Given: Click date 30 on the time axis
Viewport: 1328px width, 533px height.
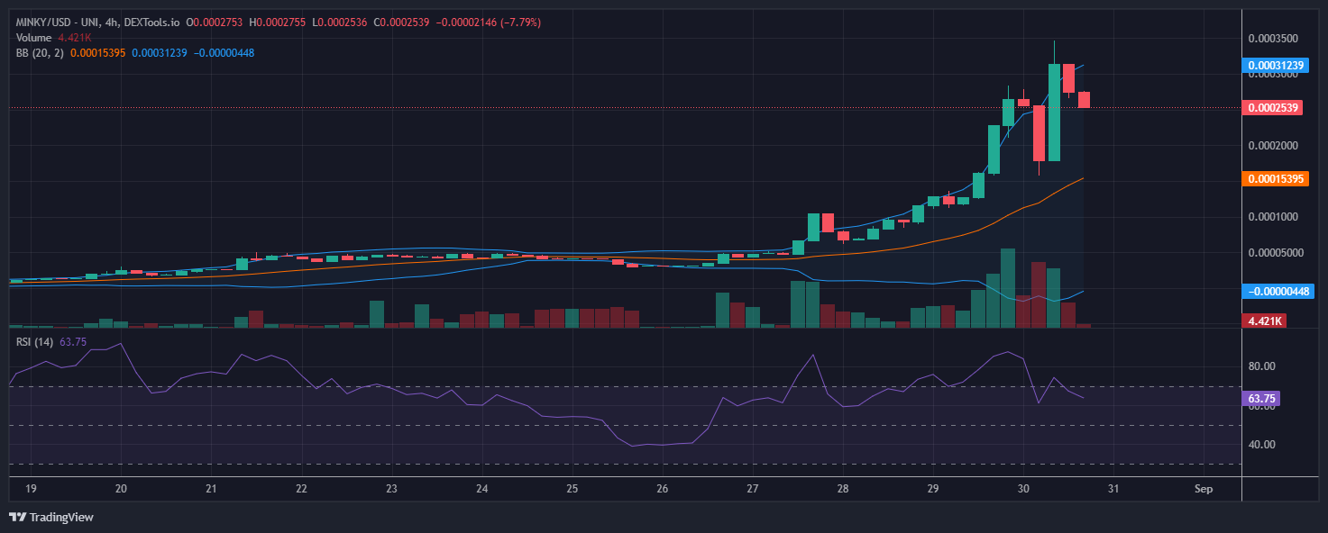Looking at the screenshot, I should [x=1023, y=489].
